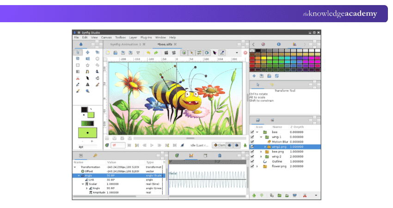Toggle vertex handles display button
This screenshot has height=208, width=393.
coord(192,53)
